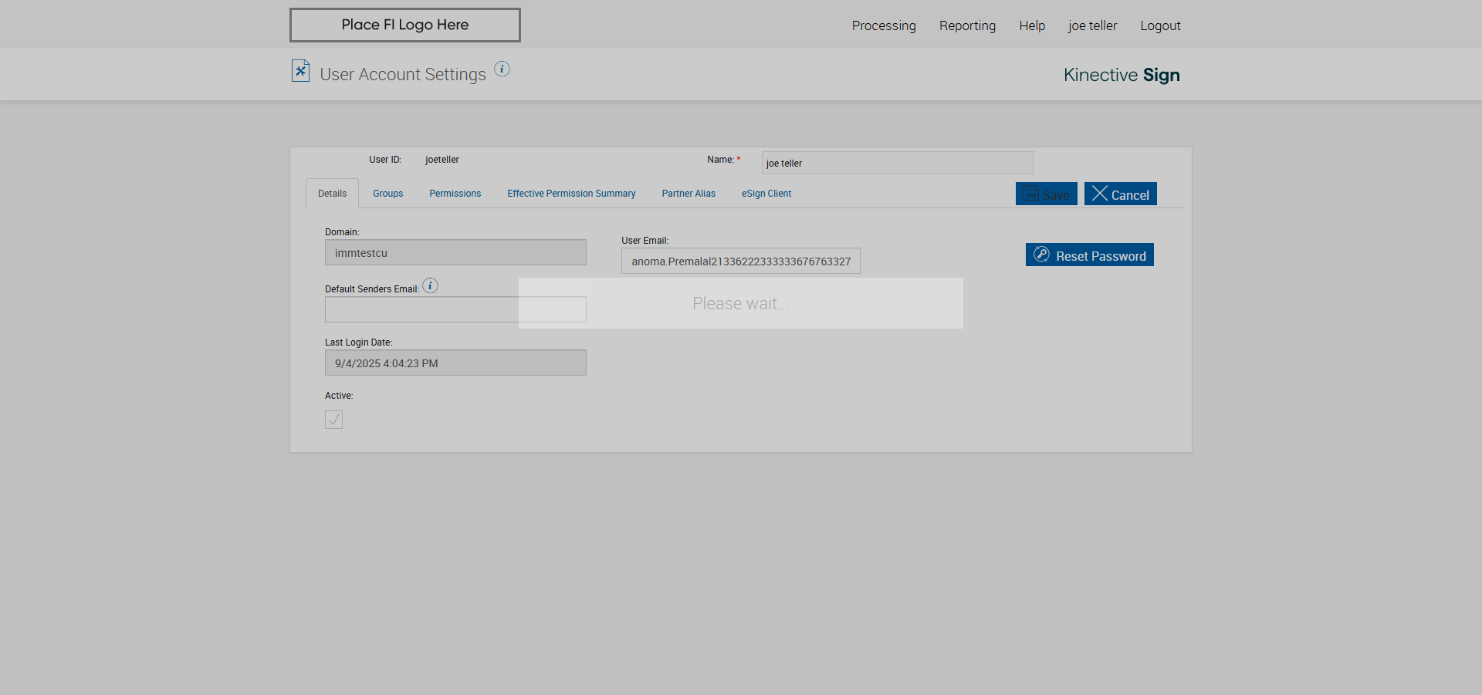Click the joeteller User ID value

442,160
